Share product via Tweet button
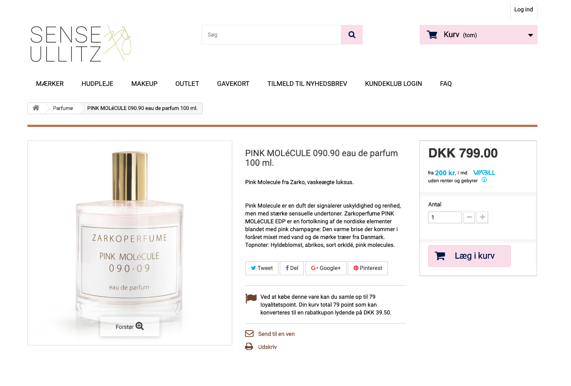571x386 pixels. [262, 268]
